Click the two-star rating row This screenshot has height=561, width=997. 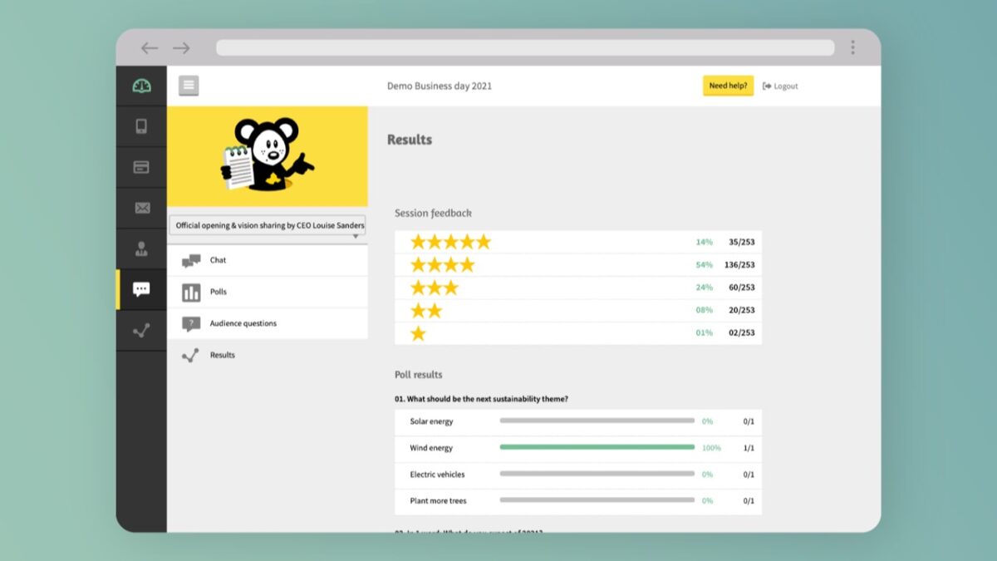click(x=578, y=310)
